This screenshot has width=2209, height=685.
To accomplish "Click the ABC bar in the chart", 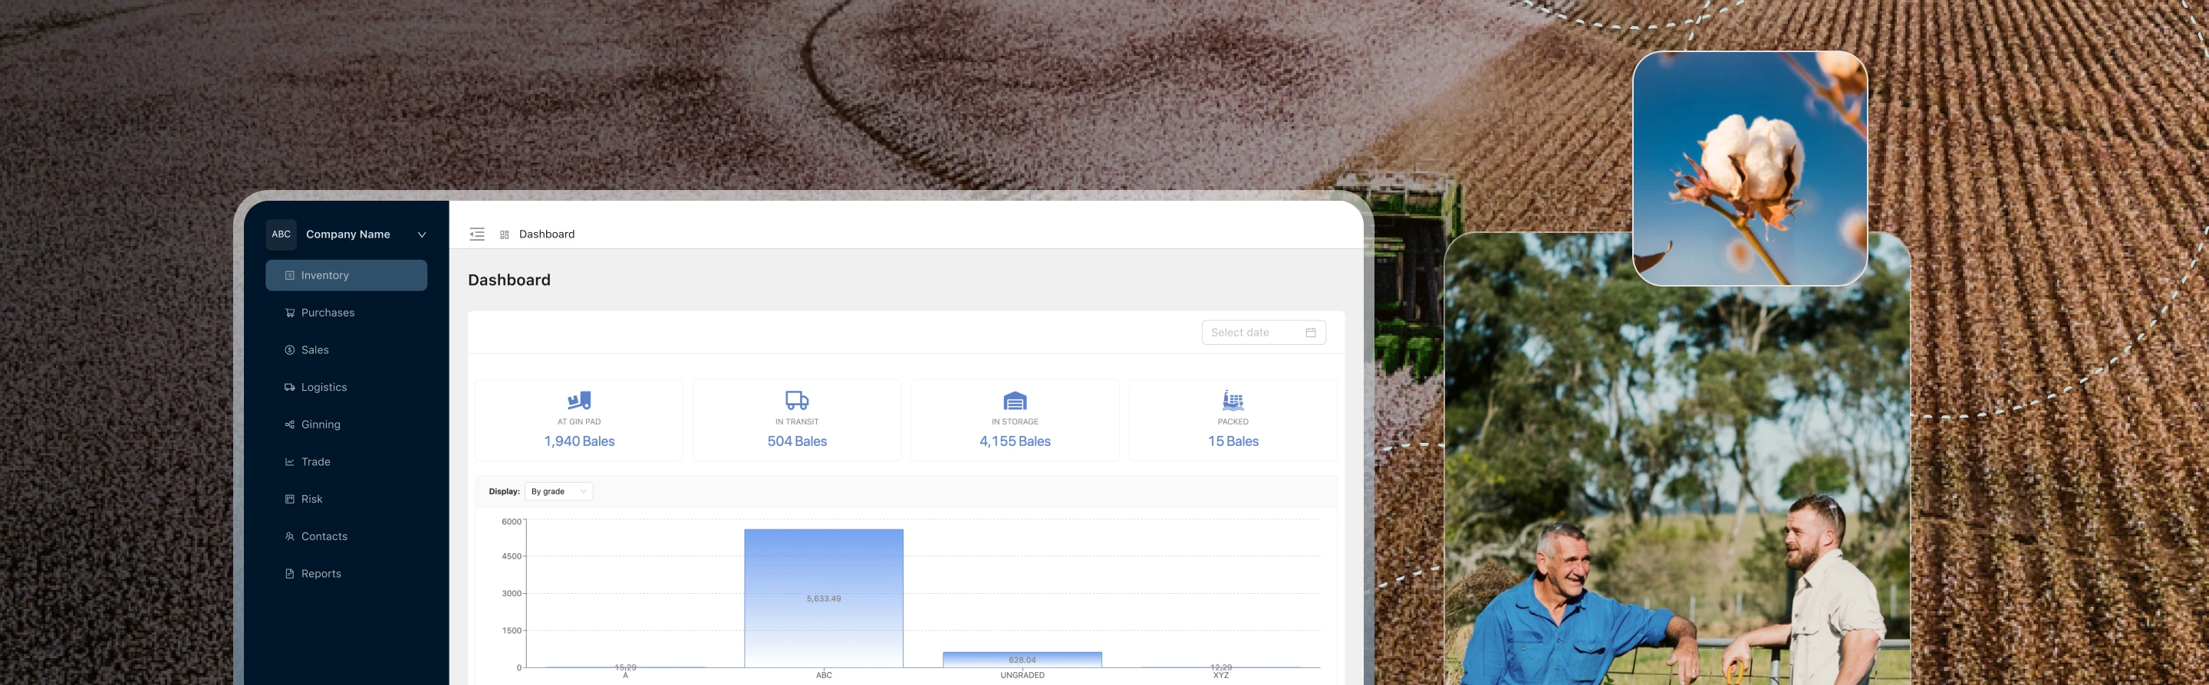I will [824, 598].
